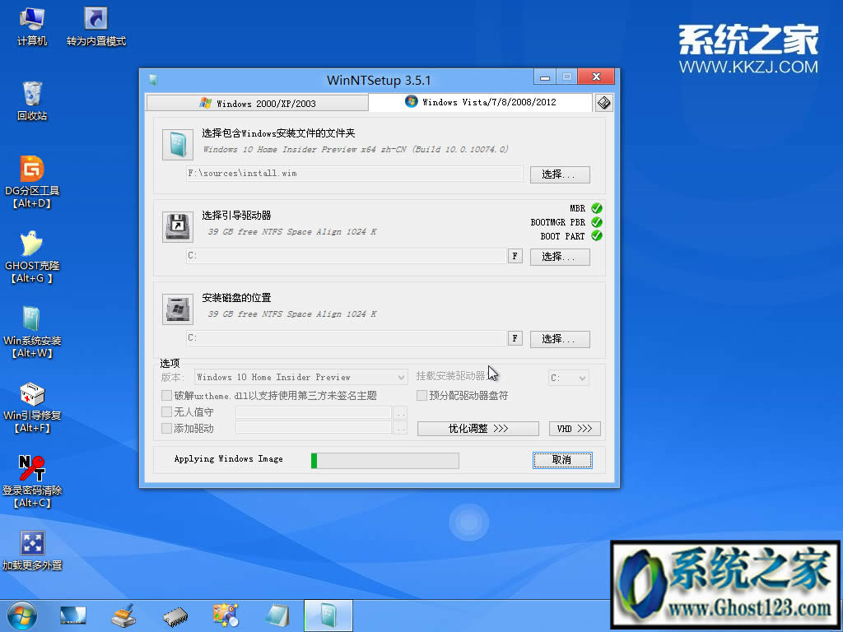Screen dimensions: 843x632
Task: Open Notepad from the taskbar
Action: pyautogui.click(x=277, y=615)
